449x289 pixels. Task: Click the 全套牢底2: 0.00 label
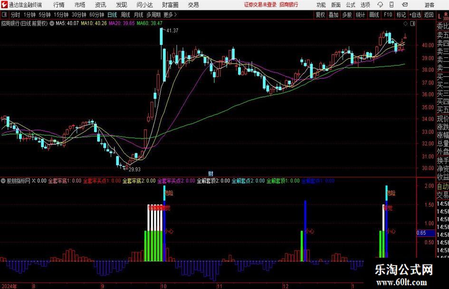tap(139, 181)
